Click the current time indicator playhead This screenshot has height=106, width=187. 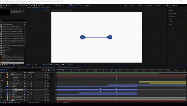click(x=116, y=71)
